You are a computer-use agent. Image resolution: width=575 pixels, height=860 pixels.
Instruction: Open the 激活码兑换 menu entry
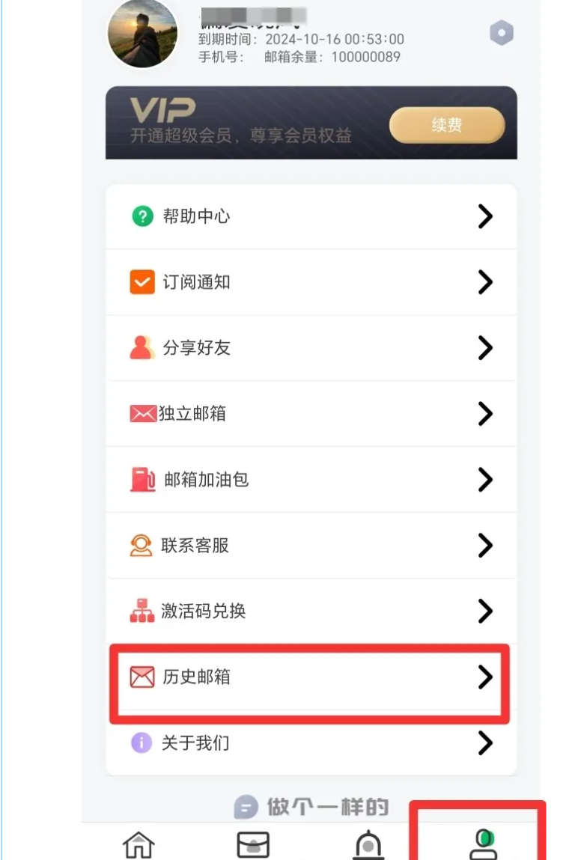311,611
